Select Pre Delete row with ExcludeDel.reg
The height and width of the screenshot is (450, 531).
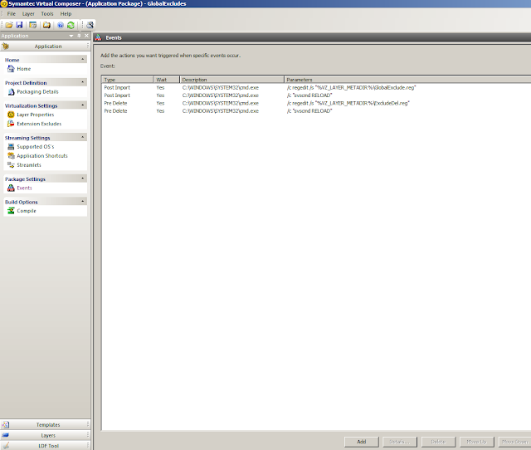tap(316, 103)
